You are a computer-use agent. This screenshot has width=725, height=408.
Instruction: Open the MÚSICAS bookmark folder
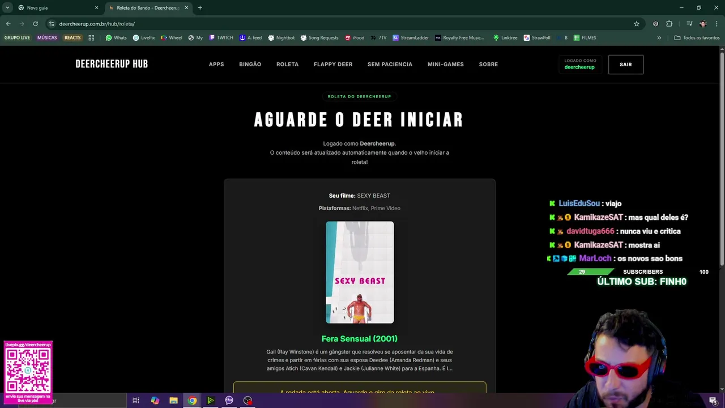(47, 38)
